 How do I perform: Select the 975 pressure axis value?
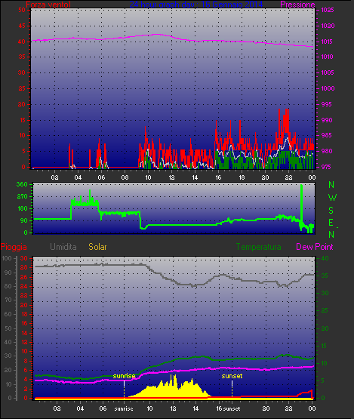pyautogui.click(x=327, y=167)
